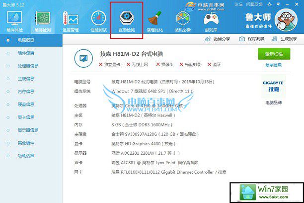Click heading 技嘉 H81M-D2 台式电脑
304x203 pixels.
point(132,54)
